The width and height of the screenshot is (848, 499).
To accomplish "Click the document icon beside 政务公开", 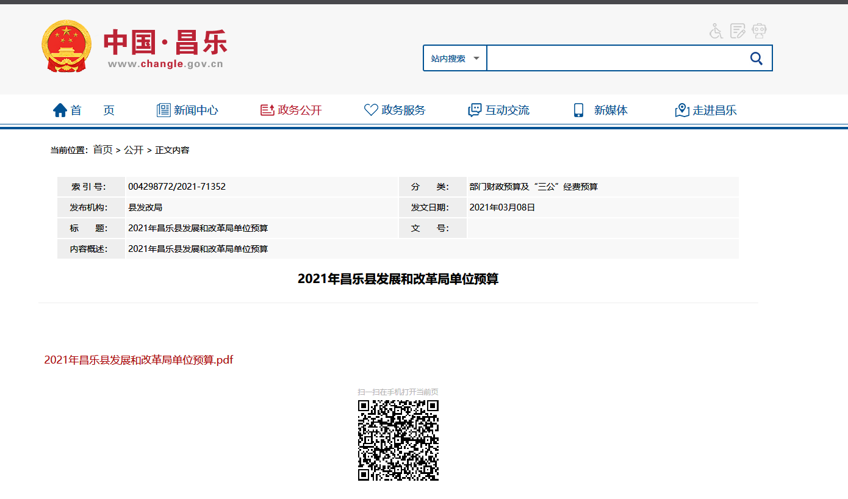I will click(x=265, y=110).
